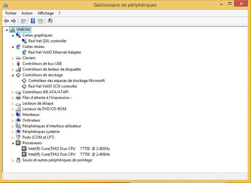
Task: Open the ? help menu
Action: (x=59, y=13)
